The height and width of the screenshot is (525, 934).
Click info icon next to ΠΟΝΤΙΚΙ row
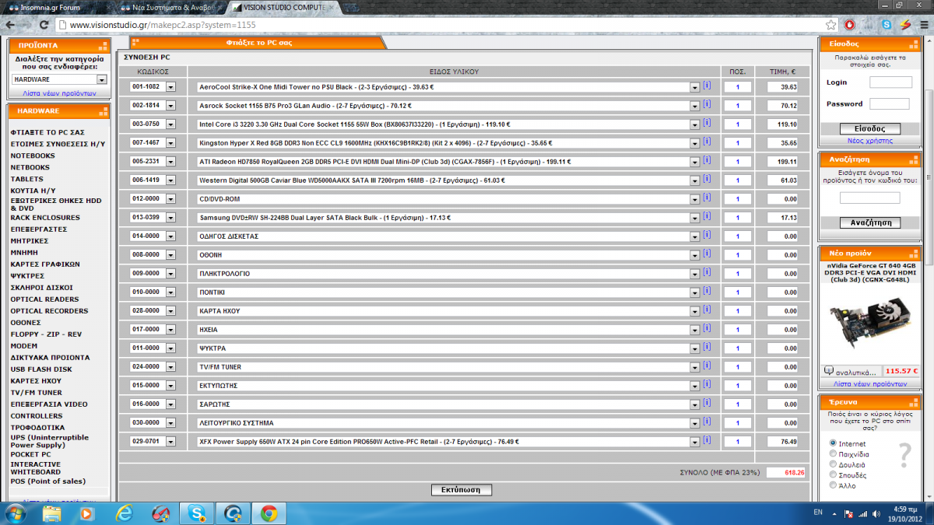click(707, 290)
